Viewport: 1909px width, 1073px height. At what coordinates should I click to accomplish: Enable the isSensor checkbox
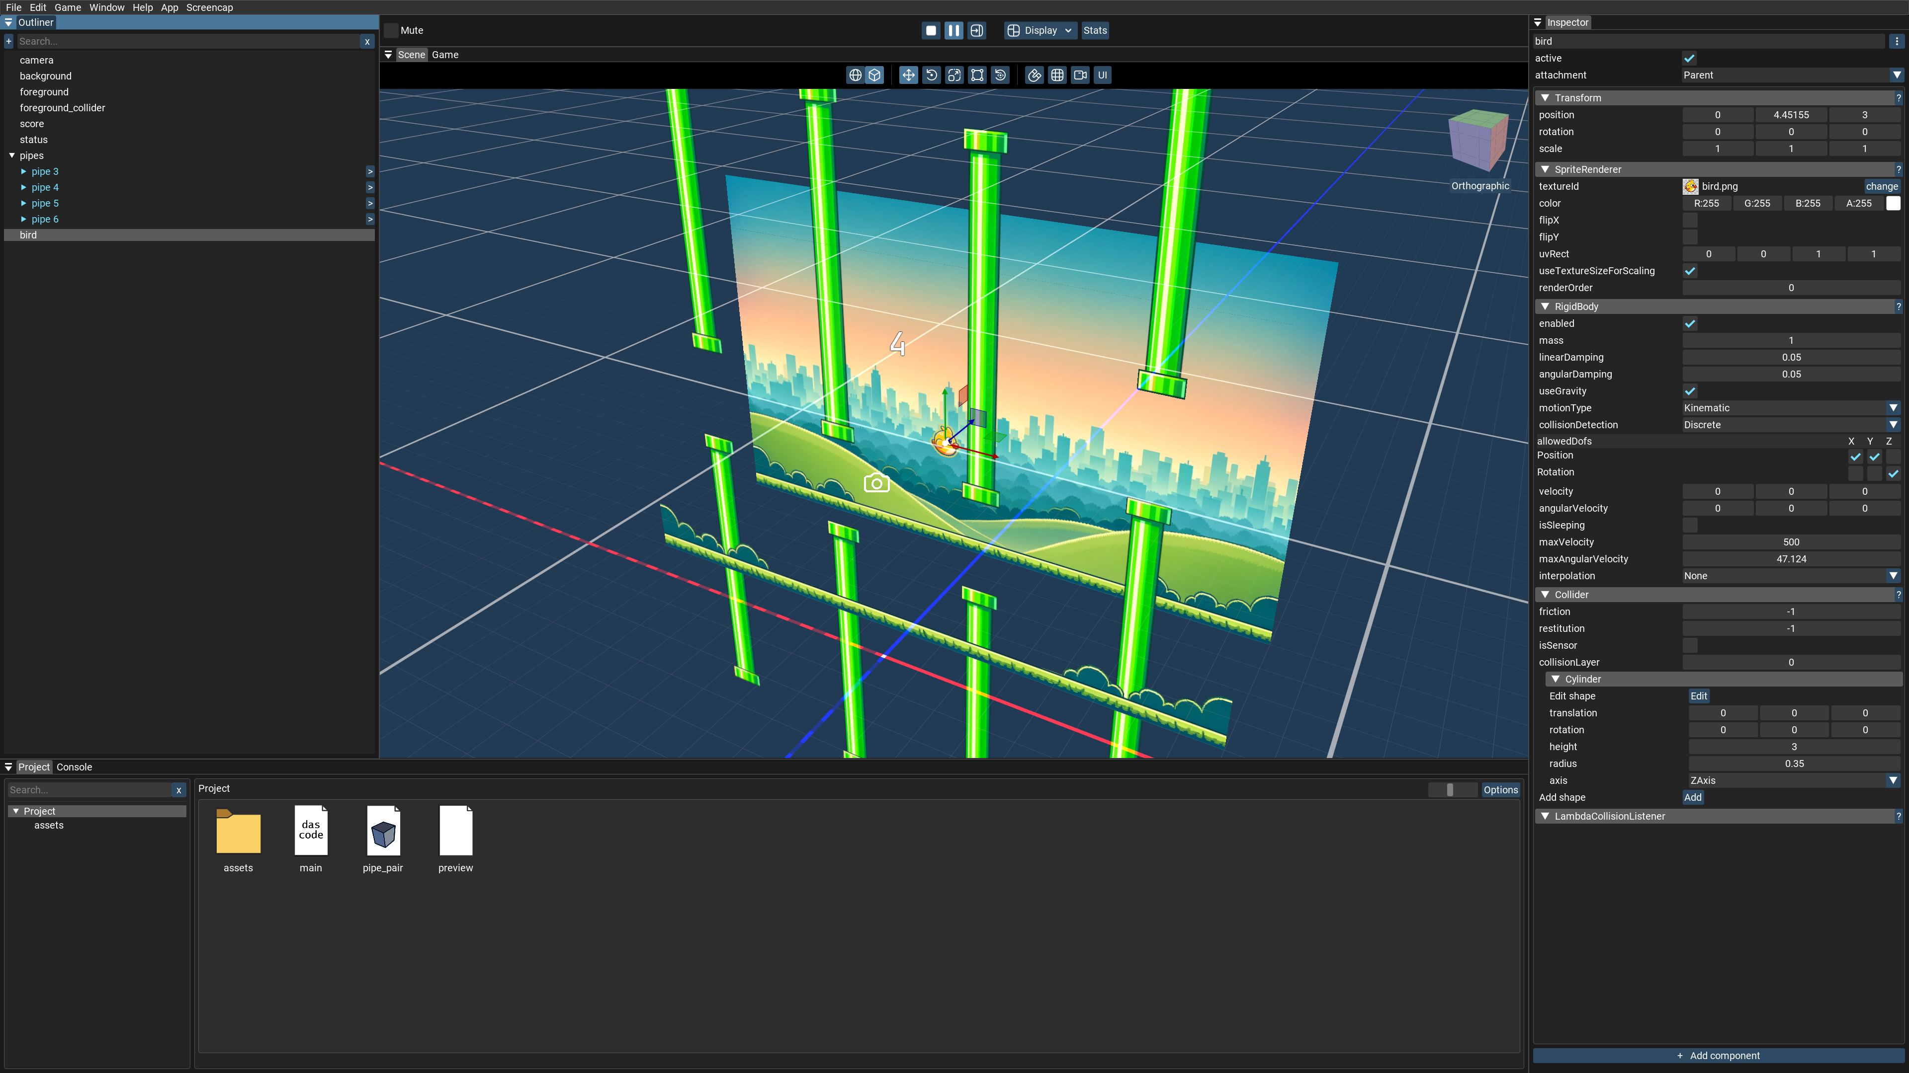click(1690, 645)
